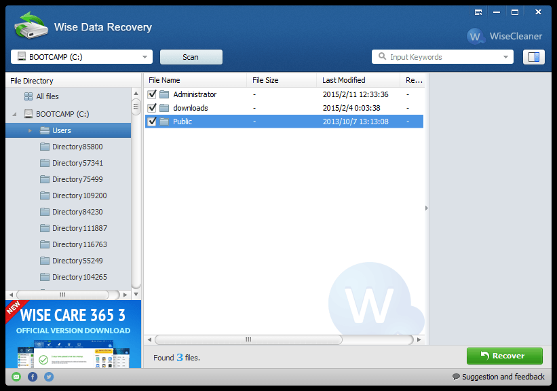Open the Facebook icon
The width and height of the screenshot is (557, 391).
(x=31, y=377)
